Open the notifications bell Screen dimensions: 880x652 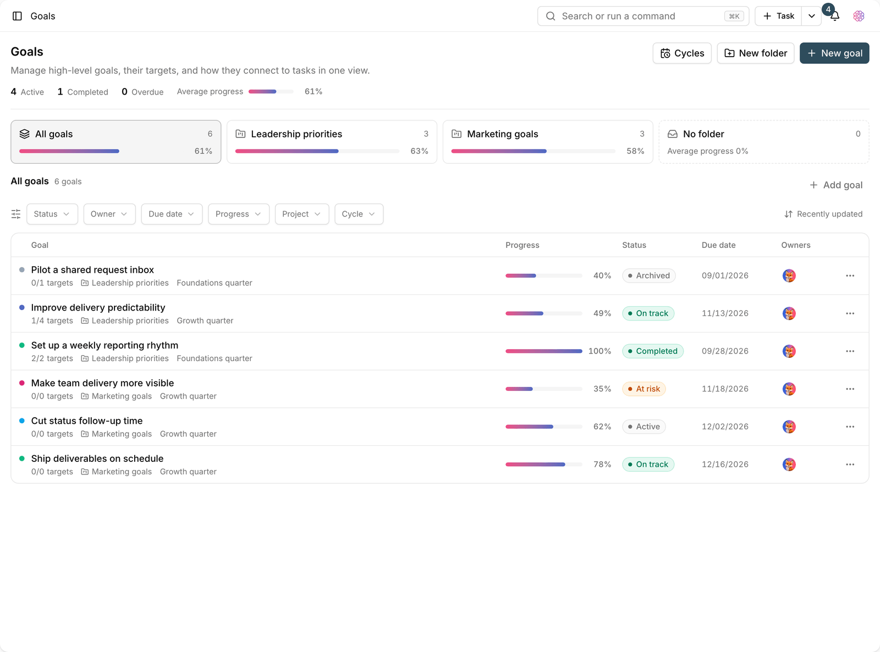[x=835, y=16]
